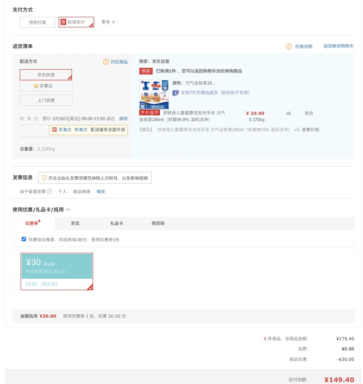Open 支持7天无理由退货 link
This screenshot has width=363, height=384.
click(x=215, y=93)
